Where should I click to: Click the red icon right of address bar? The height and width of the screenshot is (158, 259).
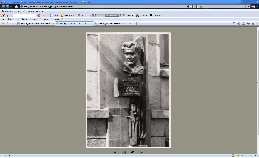(x=194, y=7)
